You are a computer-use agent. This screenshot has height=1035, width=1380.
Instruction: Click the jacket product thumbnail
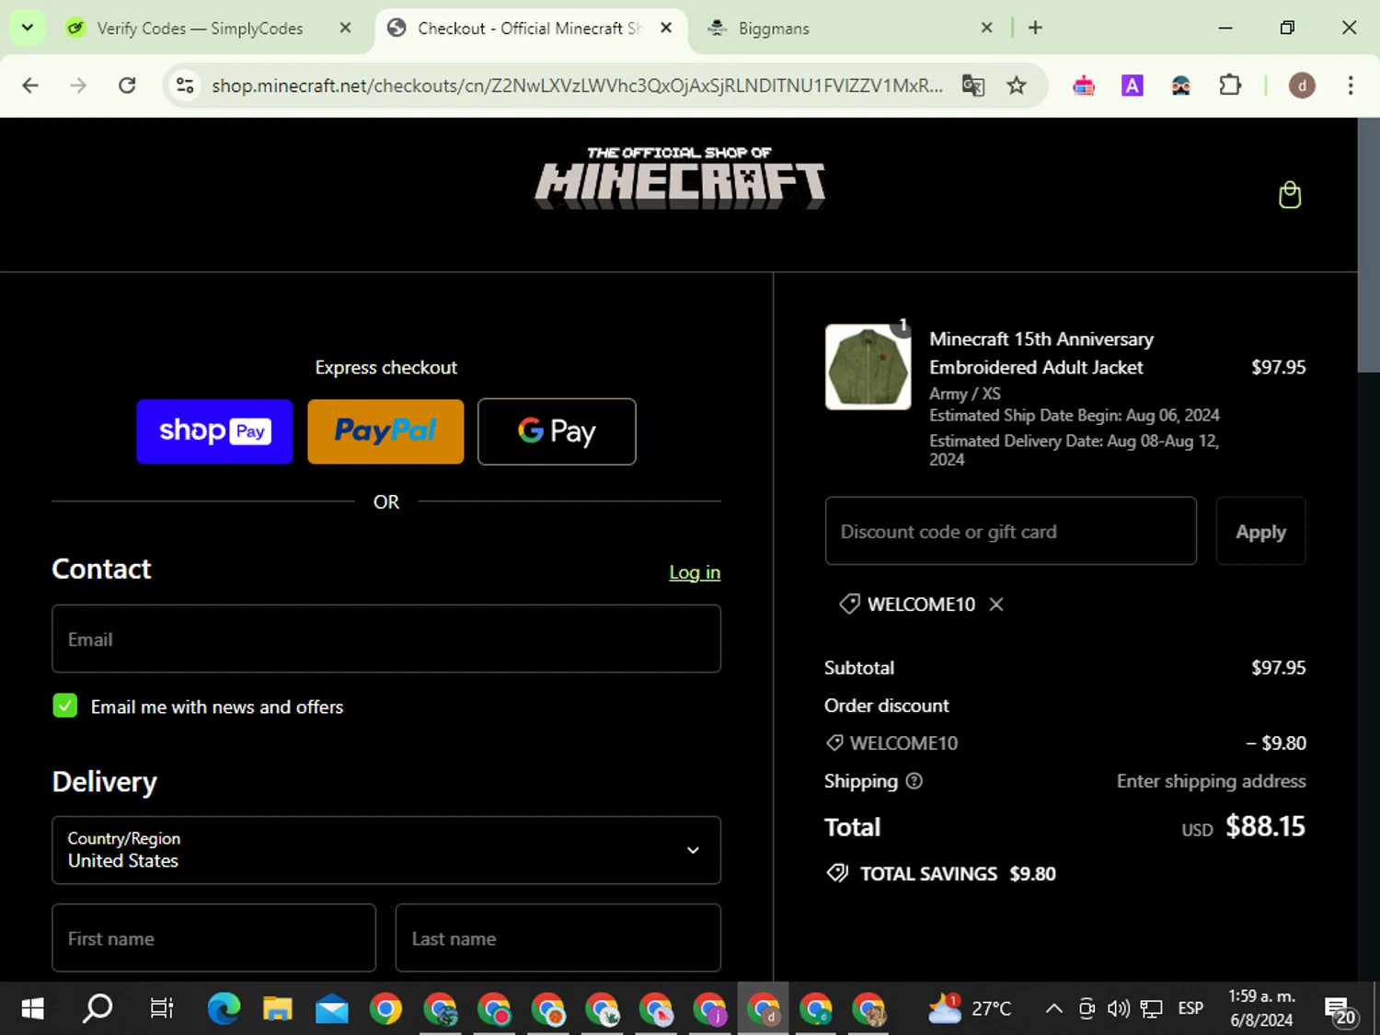click(868, 367)
